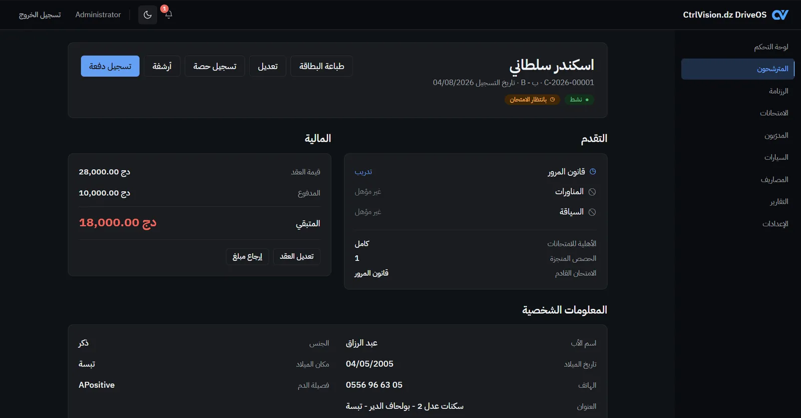Click the paid amount 10,000.00 دج
The width and height of the screenshot is (801, 418).
105,193
